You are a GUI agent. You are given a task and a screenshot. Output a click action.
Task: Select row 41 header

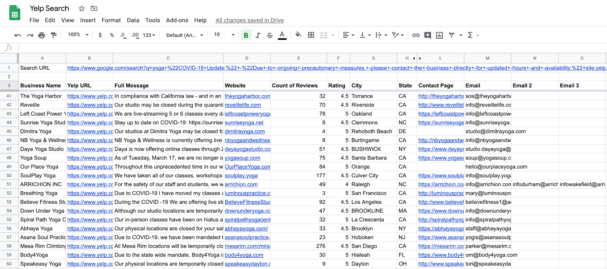9,96
